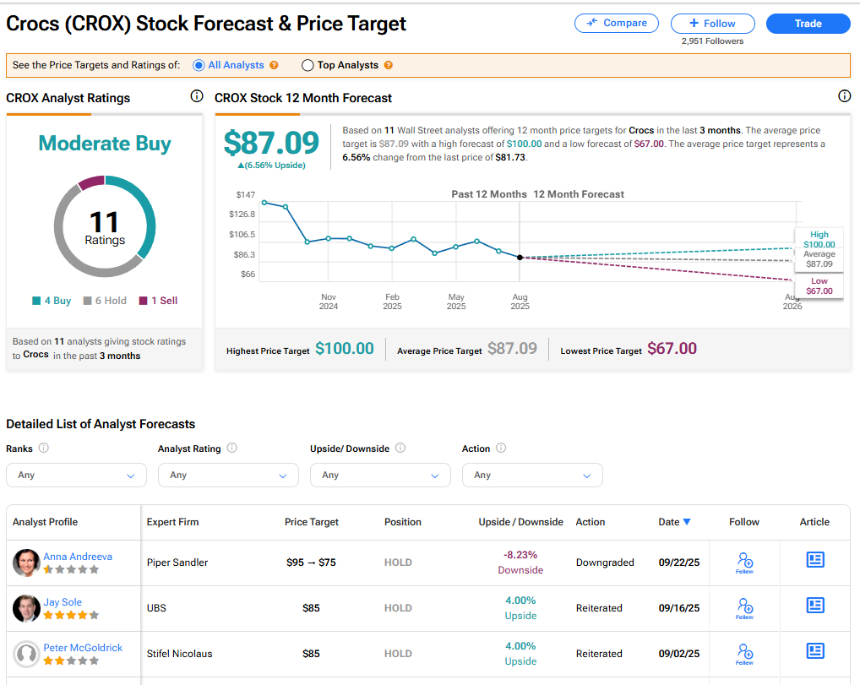Open the info tooltip beside Analyst Rating filter
This screenshot has height=685, width=860.
point(232,448)
